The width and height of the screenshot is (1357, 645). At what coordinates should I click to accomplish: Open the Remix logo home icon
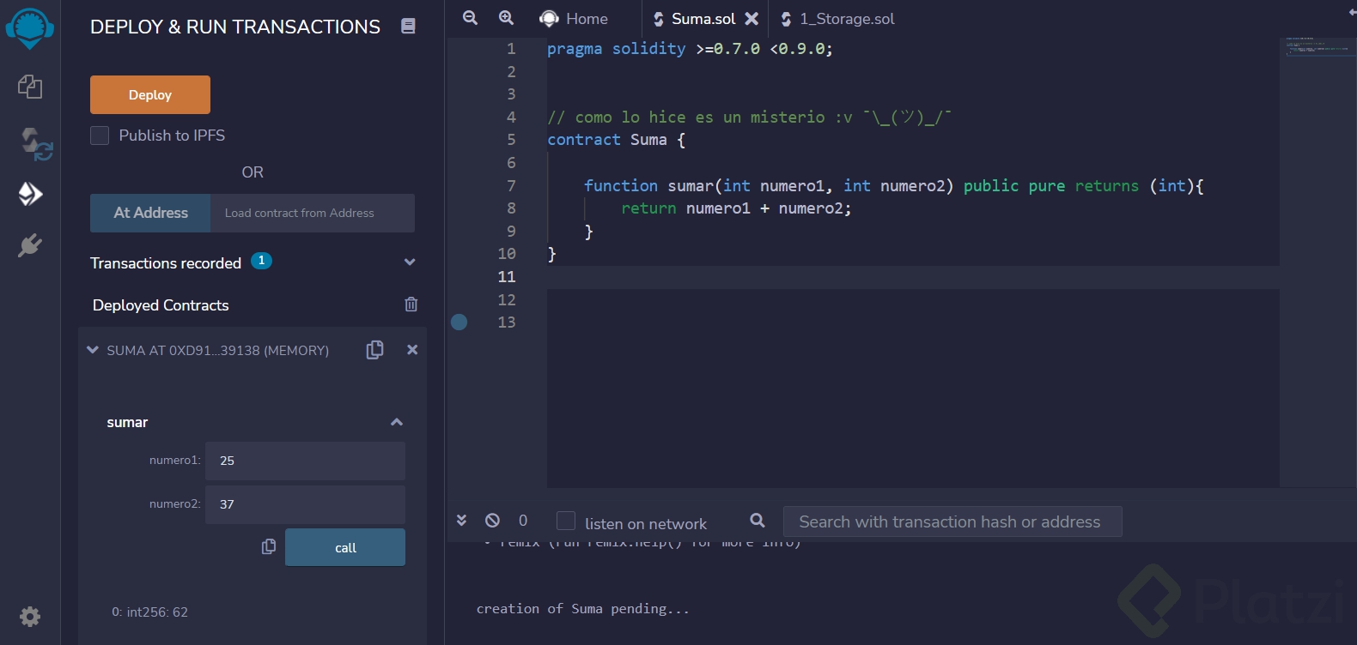30,27
